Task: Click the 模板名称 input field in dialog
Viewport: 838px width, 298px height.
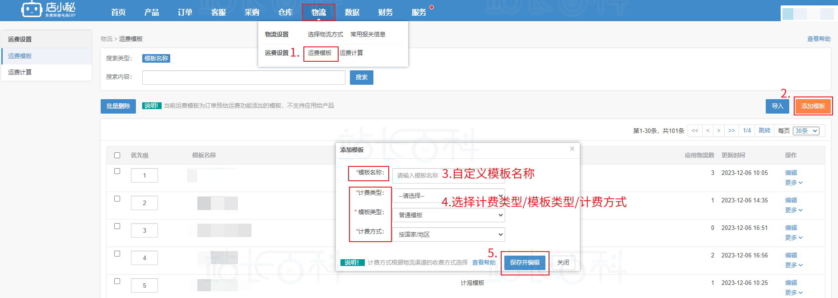Action: click(x=418, y=175)
